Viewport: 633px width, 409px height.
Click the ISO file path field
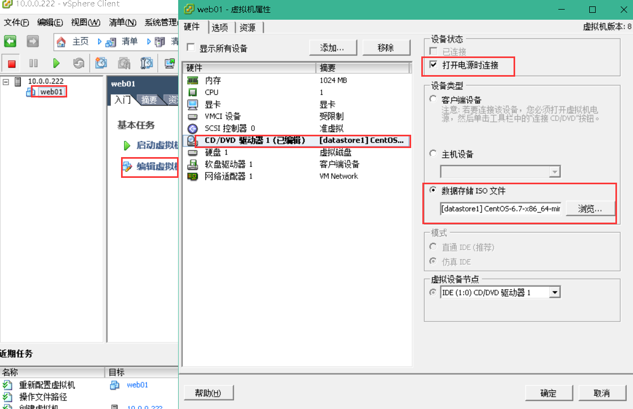(501, 209)
